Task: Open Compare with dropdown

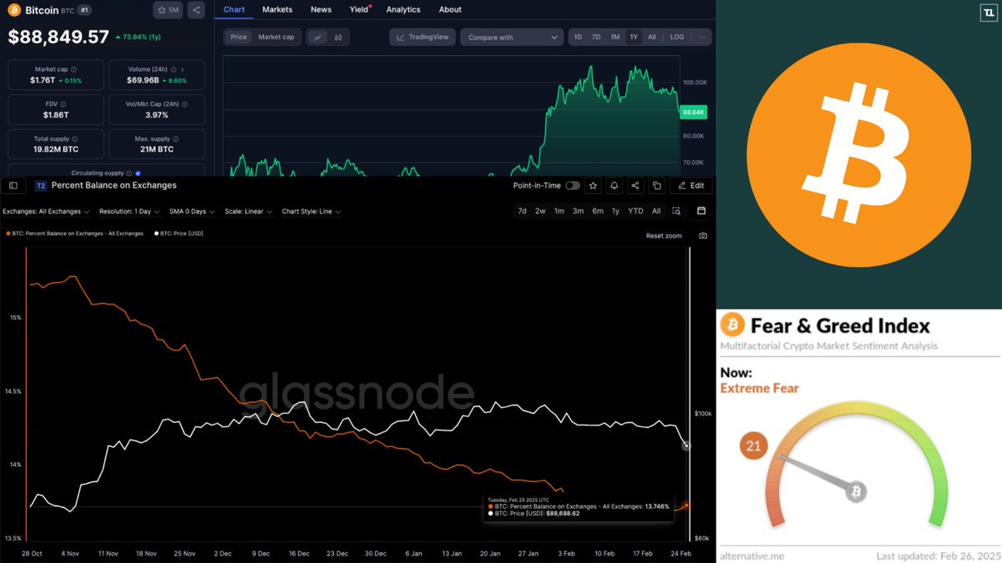Action: 513,37
